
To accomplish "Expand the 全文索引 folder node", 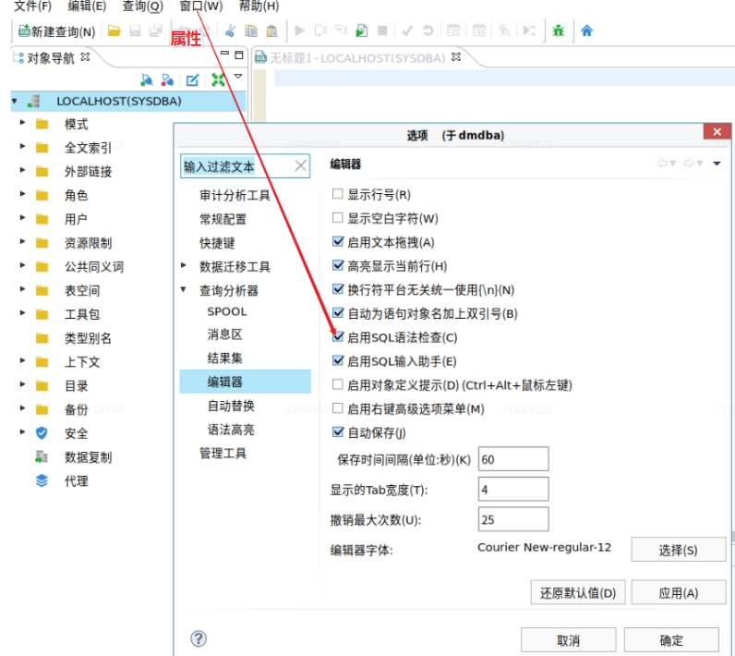I will [22, 146].
